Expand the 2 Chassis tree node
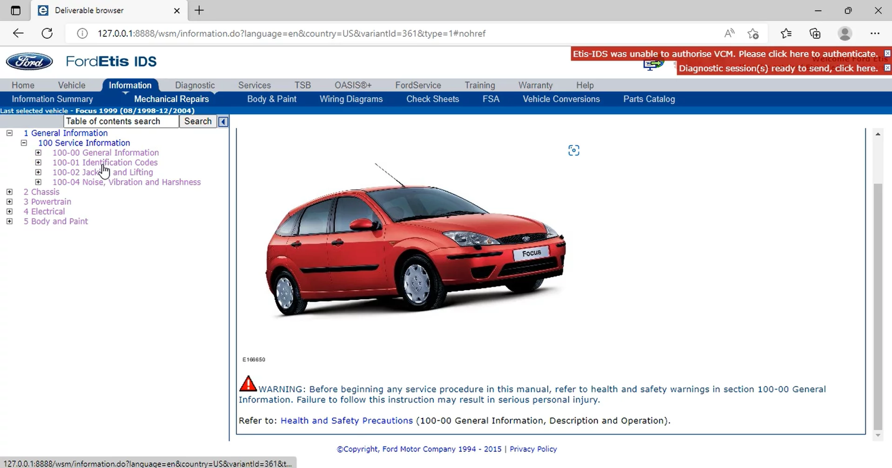Screen dimensions: 892x468 tap(10, 192)
